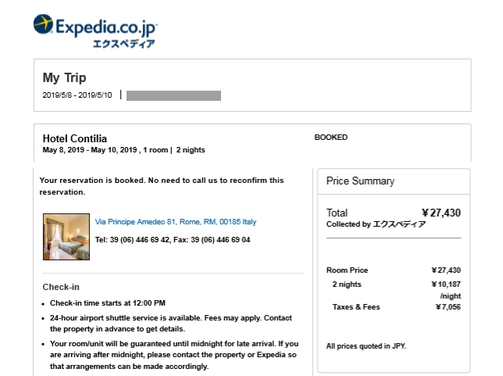Open the hotel room thumbnail photo
Screen dimensions: 503x376
(x=66, y=237)
